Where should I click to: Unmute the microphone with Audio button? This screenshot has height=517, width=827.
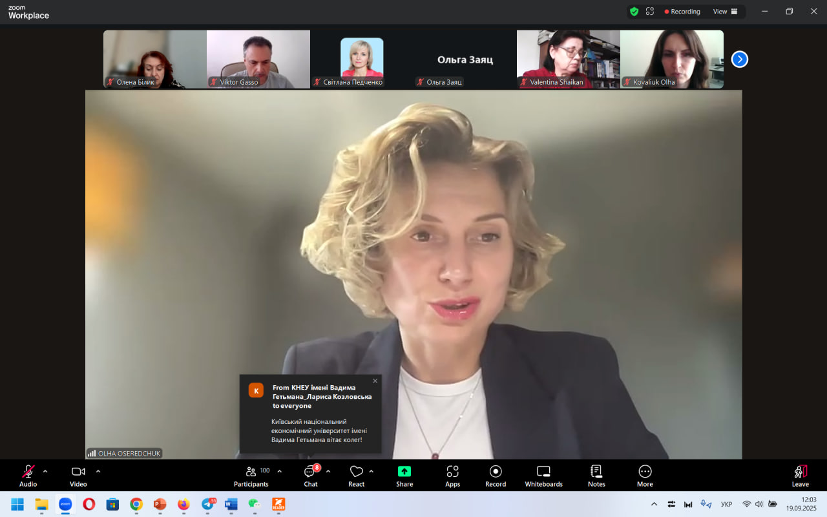28,476
